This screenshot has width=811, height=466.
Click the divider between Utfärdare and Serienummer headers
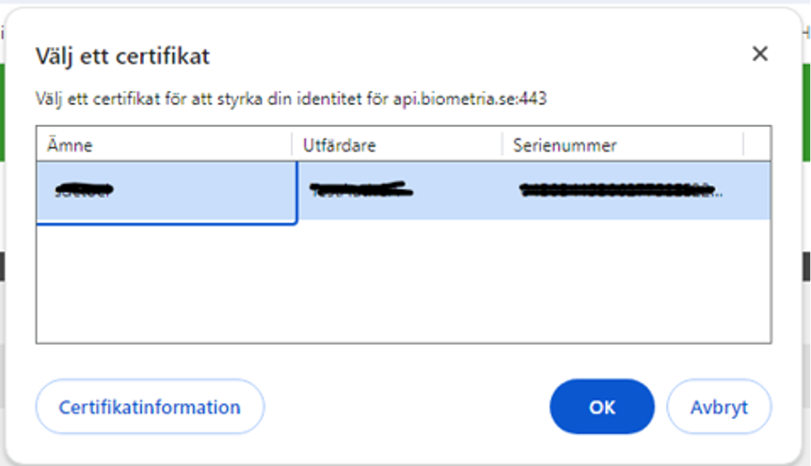[502, 145]
